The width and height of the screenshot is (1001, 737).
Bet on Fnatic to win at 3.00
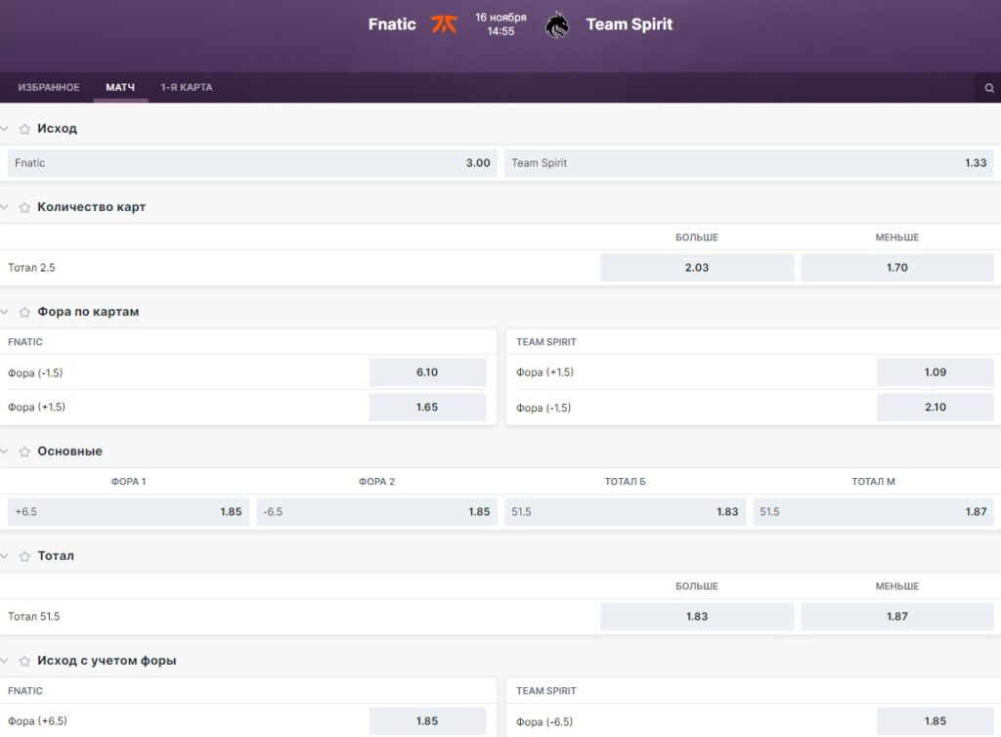click(252, 162)
